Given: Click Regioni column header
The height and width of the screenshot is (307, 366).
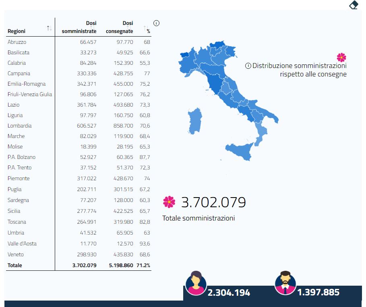Looking at the screenshot, I should (x=17, y=31).
